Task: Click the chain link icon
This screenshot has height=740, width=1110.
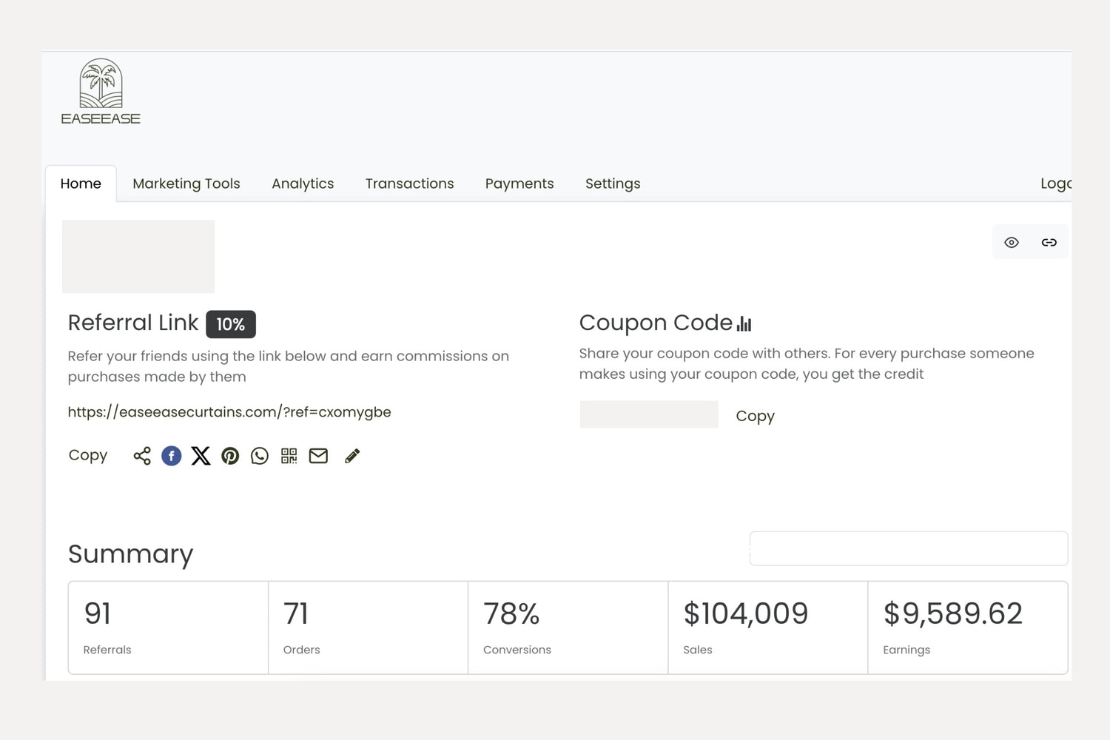Action: [1049, 243]
